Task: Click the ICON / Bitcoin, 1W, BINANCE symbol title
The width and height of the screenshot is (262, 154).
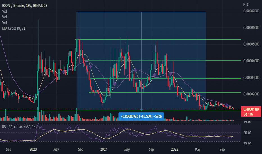Action: click(x=24, y=6)
